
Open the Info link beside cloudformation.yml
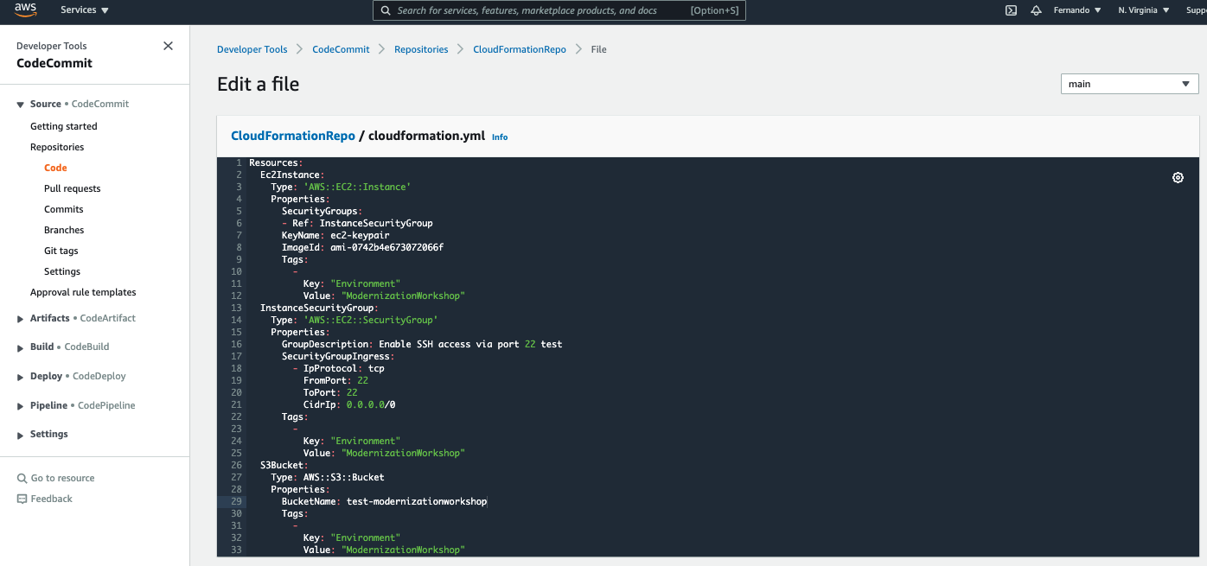click(x=500, y=137)
